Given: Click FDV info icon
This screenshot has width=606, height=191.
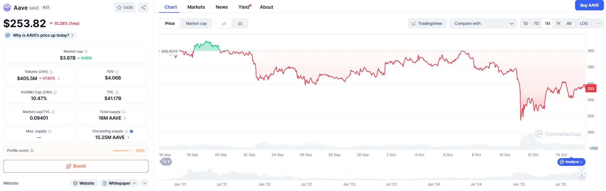Looking at the screenshot, I should coord(117,72).
